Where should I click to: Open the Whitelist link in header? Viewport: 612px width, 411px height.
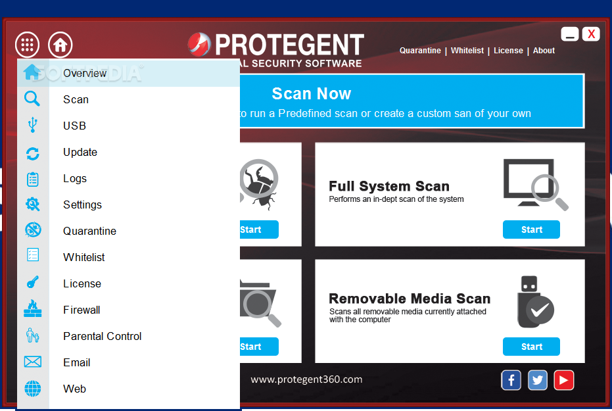(x=467, y=51)
